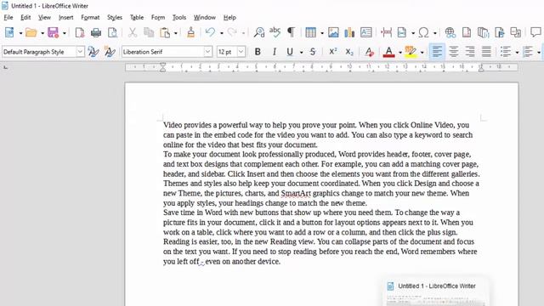Click the Cut scissors icon

click(133, 32)
